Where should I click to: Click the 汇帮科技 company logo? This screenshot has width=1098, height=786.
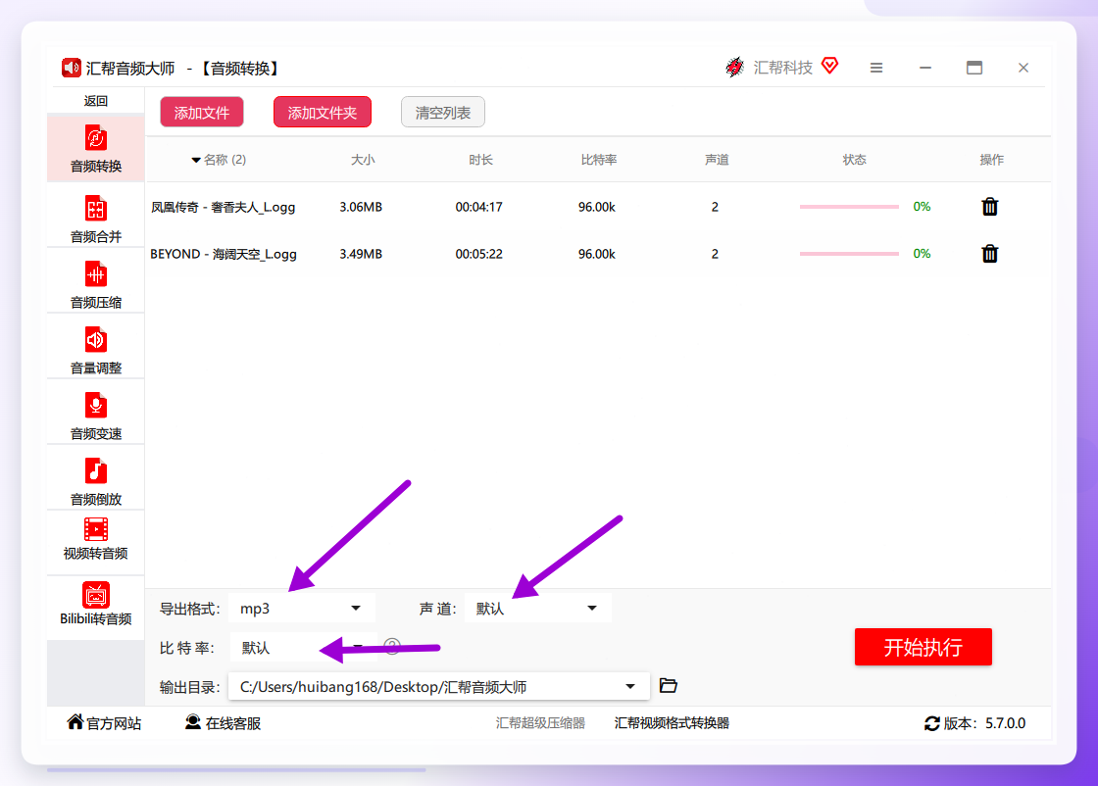click(x=734, y=68)
